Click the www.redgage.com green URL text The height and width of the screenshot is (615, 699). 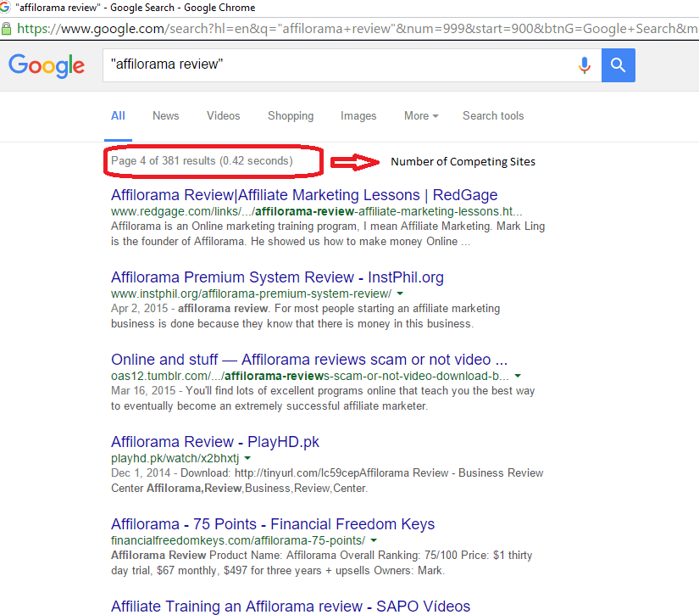[x=317, y=211]
